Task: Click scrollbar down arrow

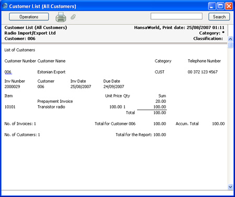Action: (230, 187)
